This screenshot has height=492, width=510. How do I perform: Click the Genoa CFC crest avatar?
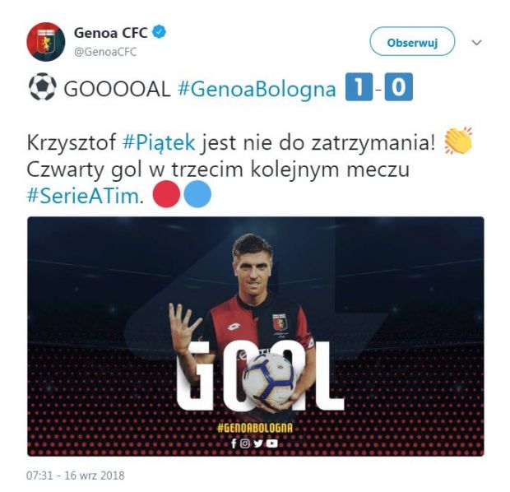46,42
